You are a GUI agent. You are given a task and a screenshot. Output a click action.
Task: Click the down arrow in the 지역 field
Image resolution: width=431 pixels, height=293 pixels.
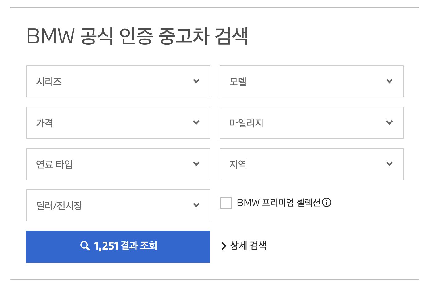390,164
